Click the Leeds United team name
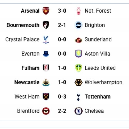 100,68
